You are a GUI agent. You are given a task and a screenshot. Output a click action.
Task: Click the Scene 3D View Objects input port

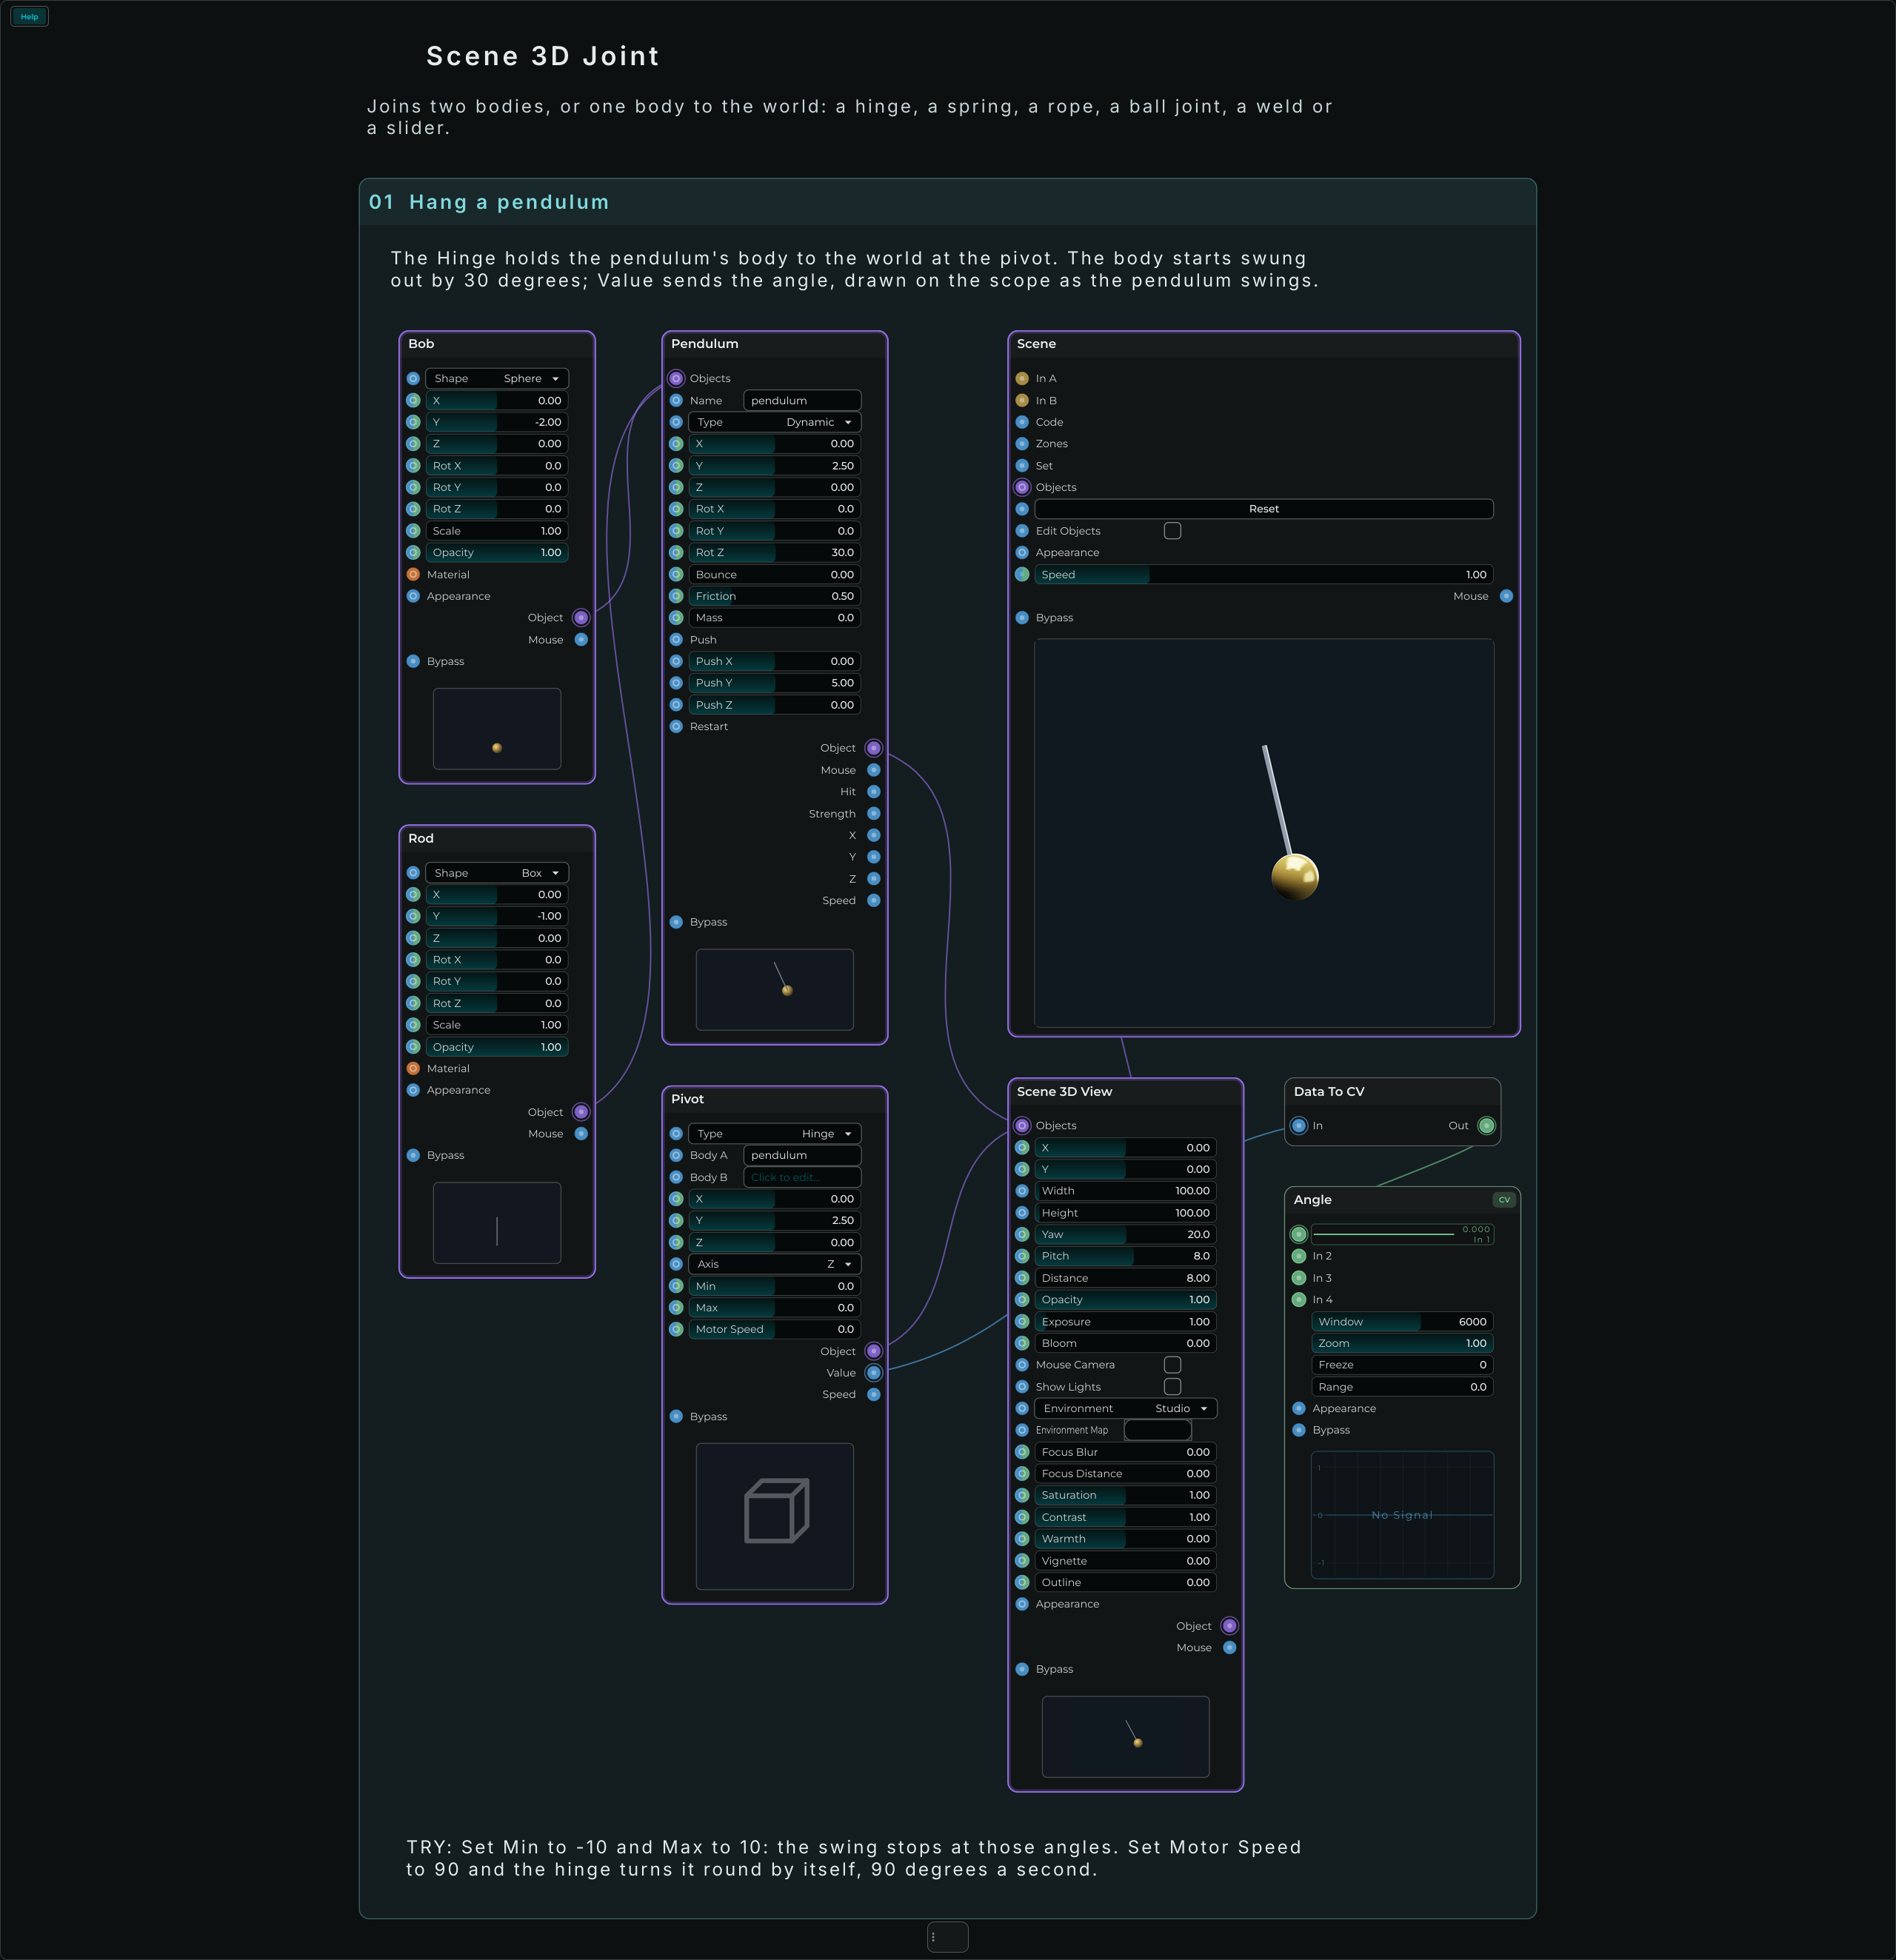tap(1022, 1126)
